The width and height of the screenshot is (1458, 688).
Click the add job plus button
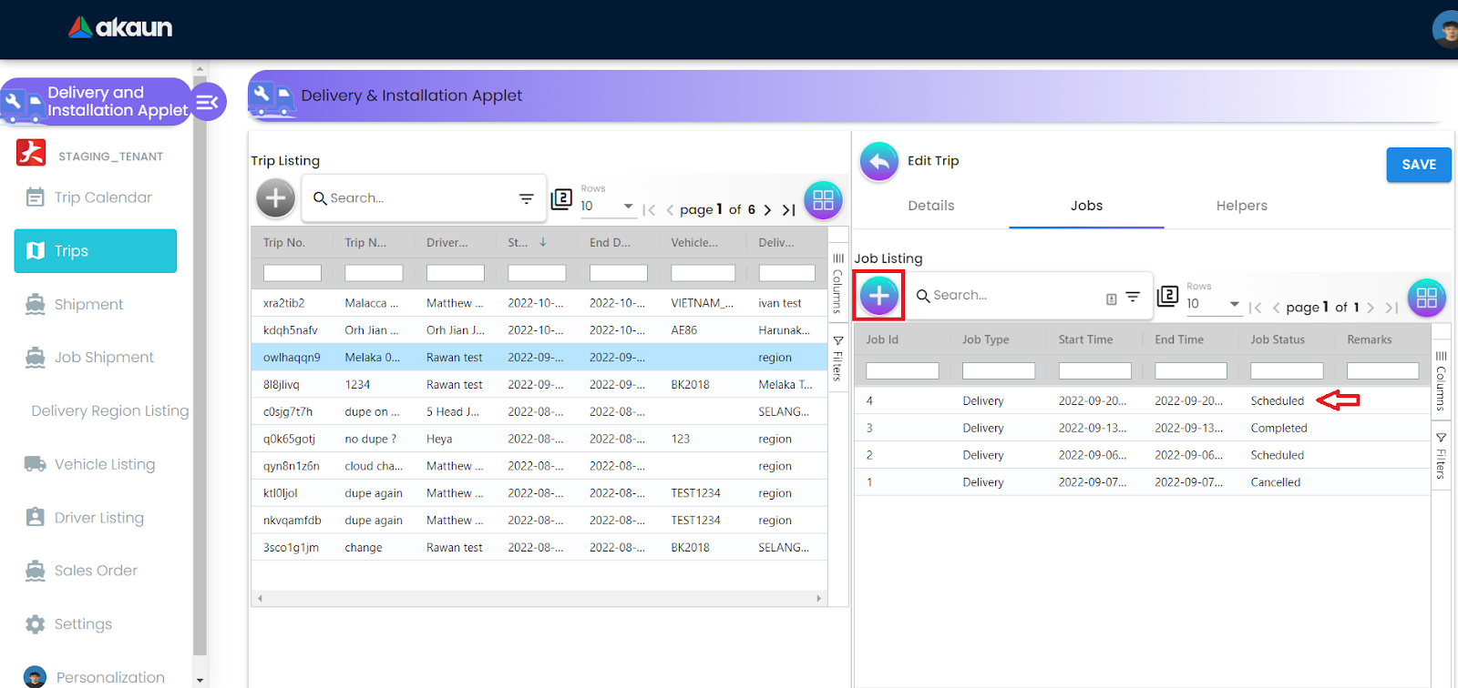pos(878,296)
